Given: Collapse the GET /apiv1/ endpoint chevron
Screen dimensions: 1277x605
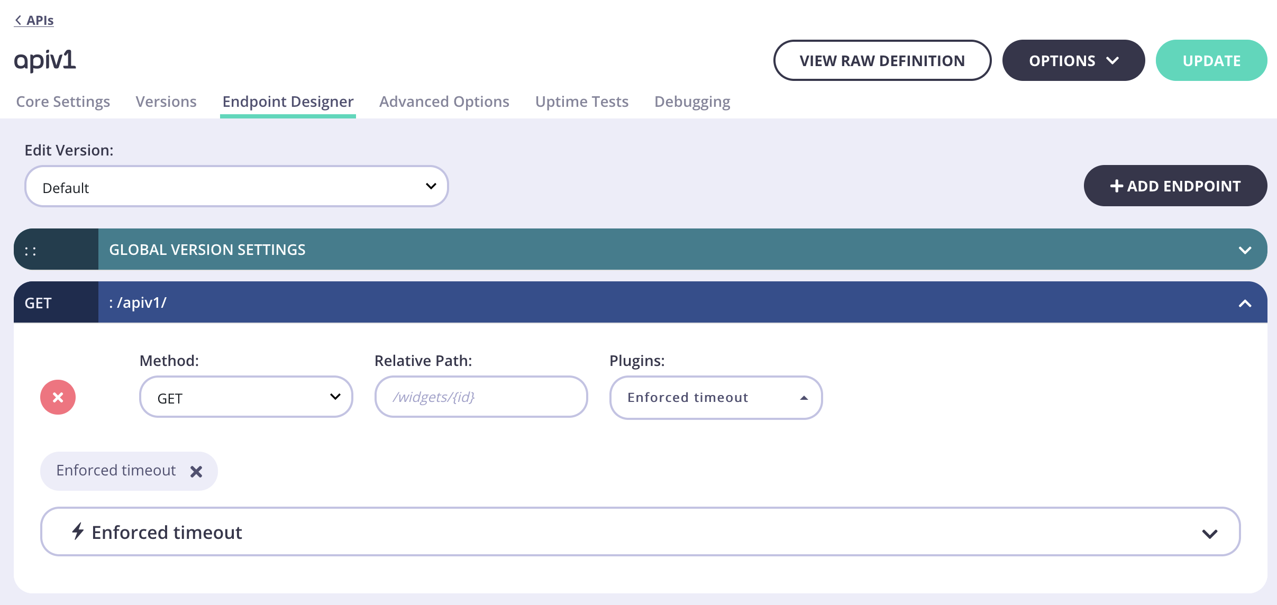Looking at the screenshot, I should (1245, 303).
